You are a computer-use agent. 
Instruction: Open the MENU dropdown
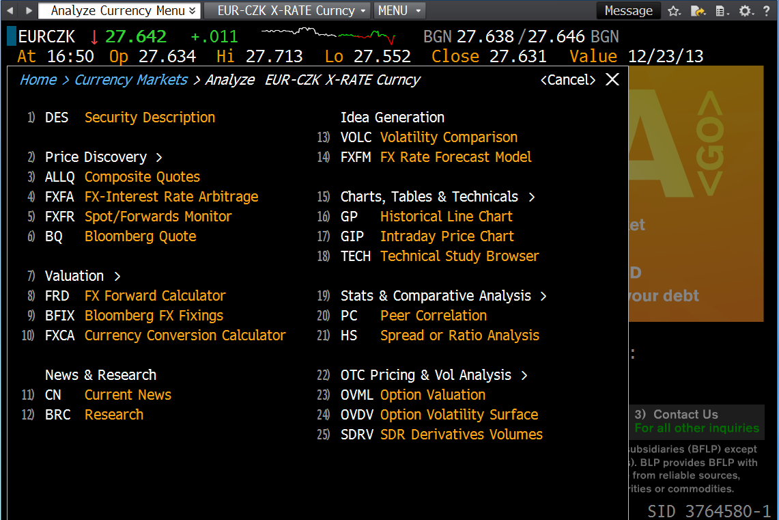click(x=399, y=10)
